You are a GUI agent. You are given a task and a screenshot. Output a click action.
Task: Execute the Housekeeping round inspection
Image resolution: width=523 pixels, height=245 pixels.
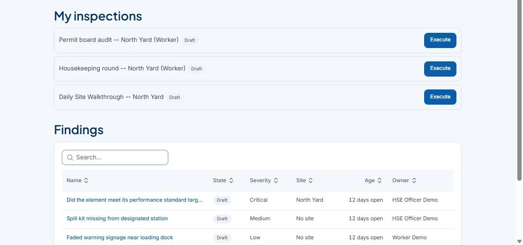click(440, 69)
